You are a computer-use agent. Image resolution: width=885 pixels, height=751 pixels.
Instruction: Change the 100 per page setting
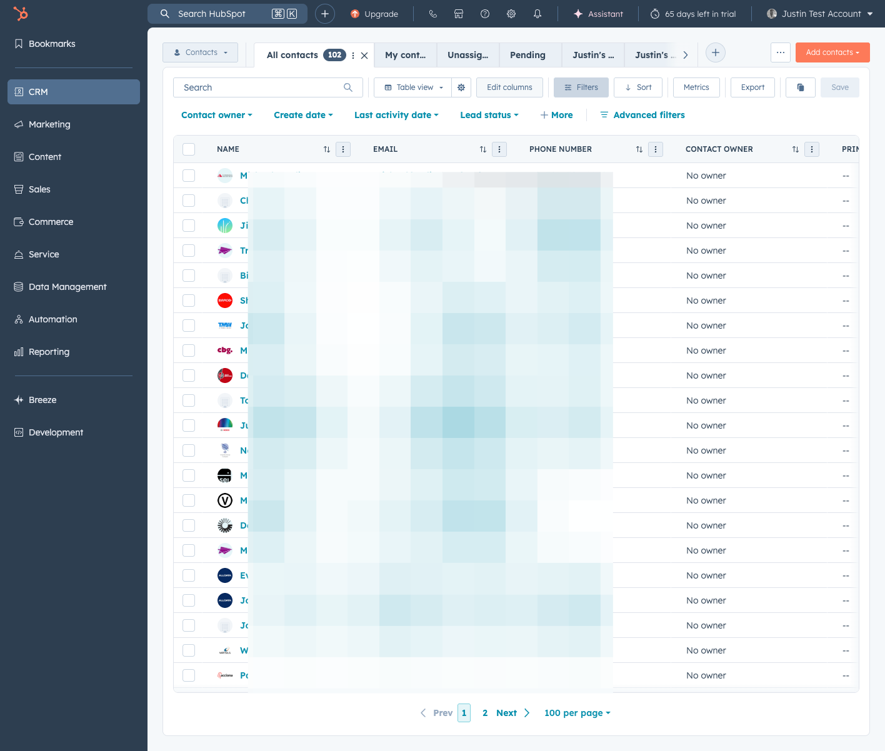(x=577, y=713)
